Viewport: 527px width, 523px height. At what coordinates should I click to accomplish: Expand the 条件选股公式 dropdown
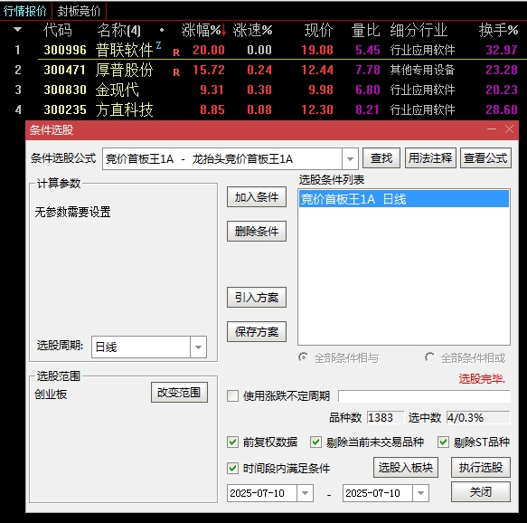[350, 158]
